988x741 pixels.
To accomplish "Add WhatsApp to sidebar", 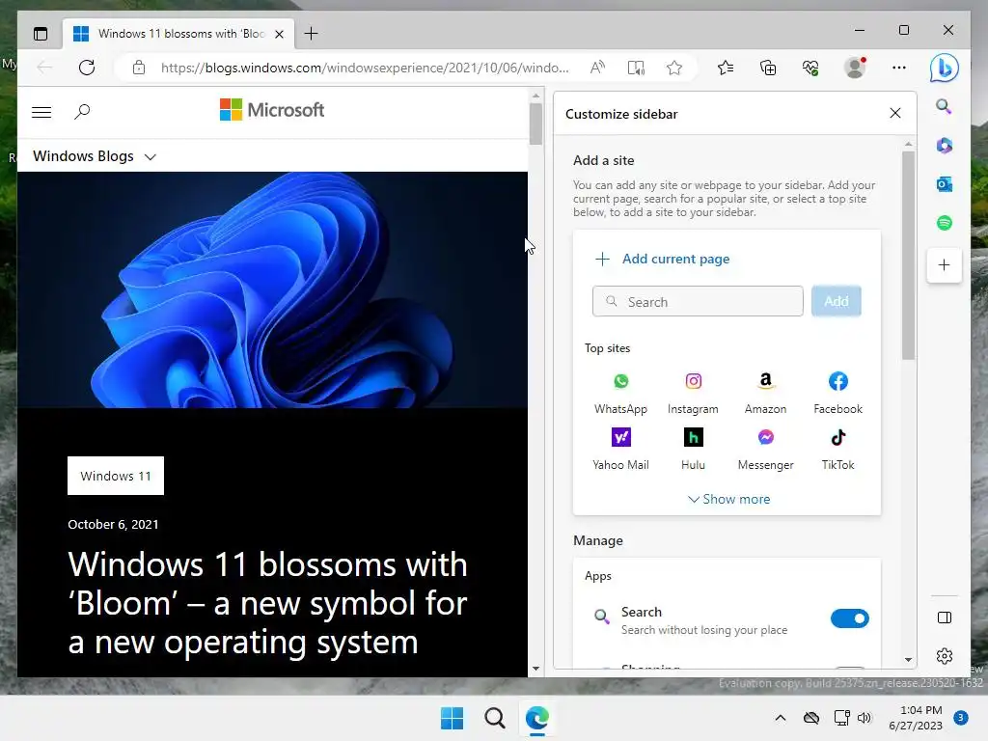I will [x=620, y=393].
